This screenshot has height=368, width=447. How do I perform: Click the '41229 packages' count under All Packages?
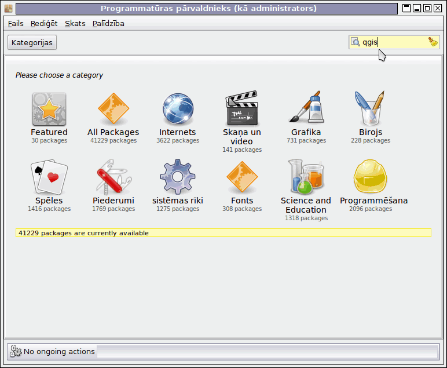click(113, 140)
